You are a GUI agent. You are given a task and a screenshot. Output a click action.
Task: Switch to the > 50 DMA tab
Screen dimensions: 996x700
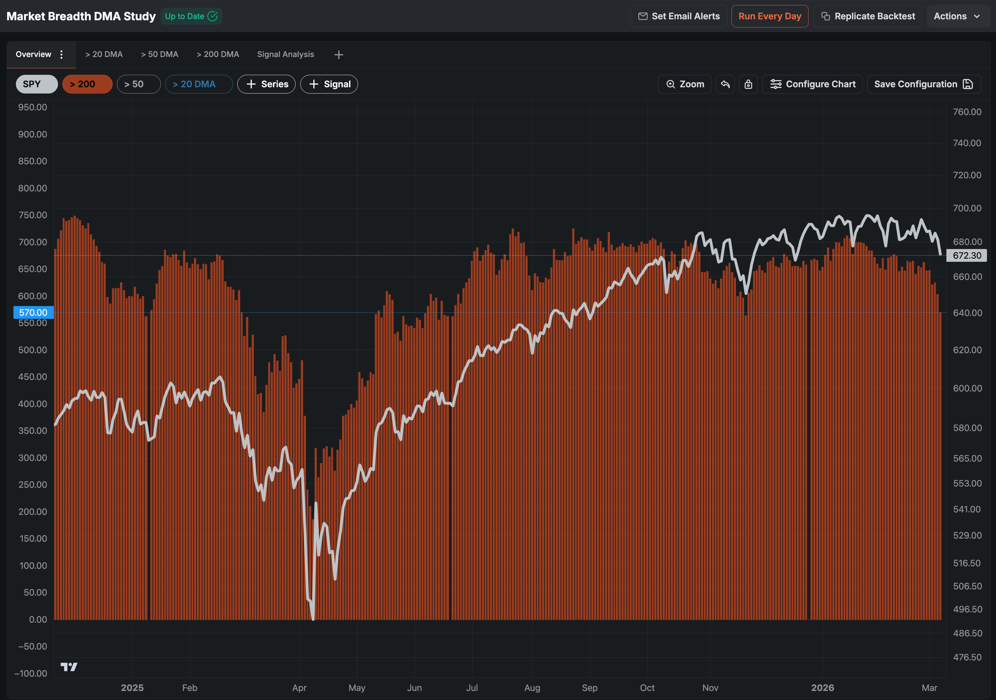[x=160, y=55]
